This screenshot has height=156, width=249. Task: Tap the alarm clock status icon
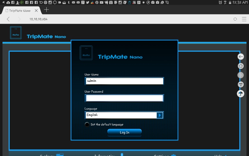click(x=220, y=2)
